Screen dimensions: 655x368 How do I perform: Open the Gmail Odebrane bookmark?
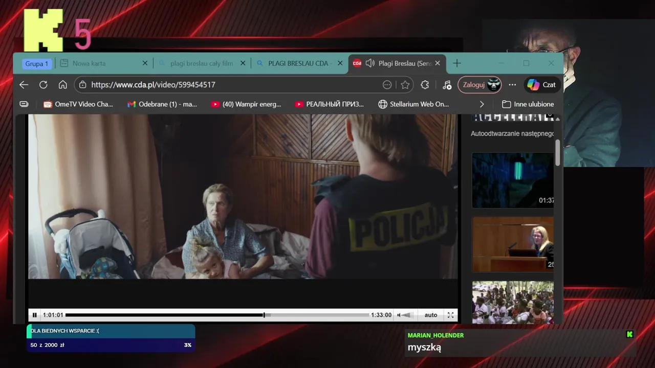pos(162,104)
